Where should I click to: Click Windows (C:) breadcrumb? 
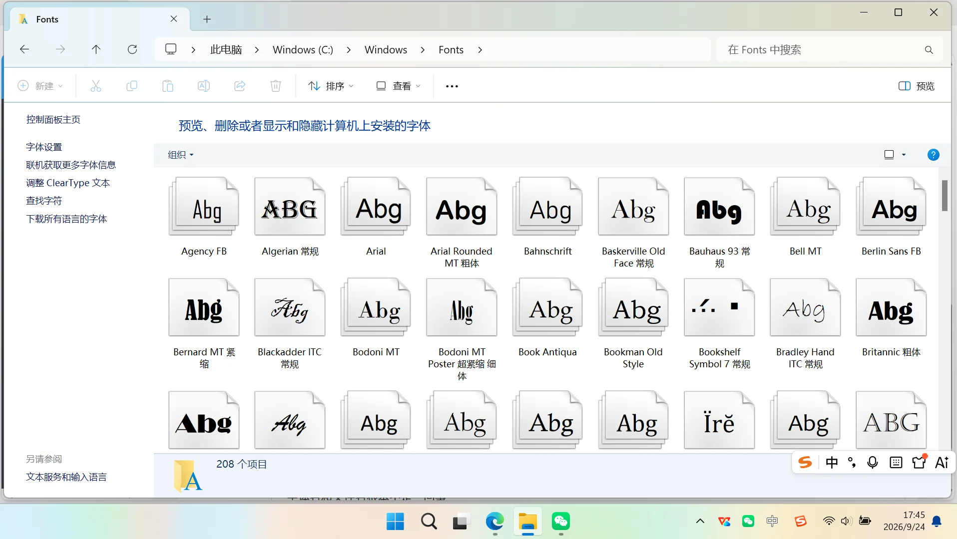coord(303,49)
